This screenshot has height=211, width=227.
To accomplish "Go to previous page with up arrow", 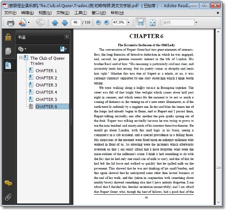I will click(x=55, y=23).
